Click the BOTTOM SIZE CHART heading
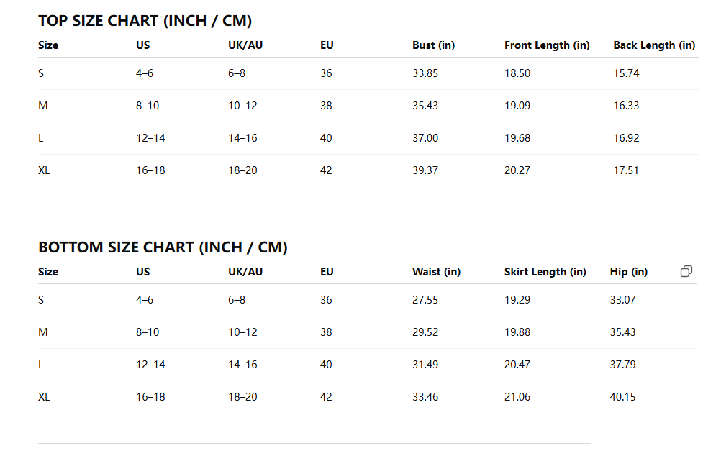 click(163, 247)
